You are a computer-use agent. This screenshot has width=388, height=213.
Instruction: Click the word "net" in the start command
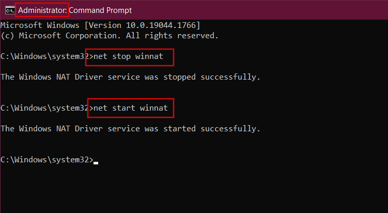[99, 108]
